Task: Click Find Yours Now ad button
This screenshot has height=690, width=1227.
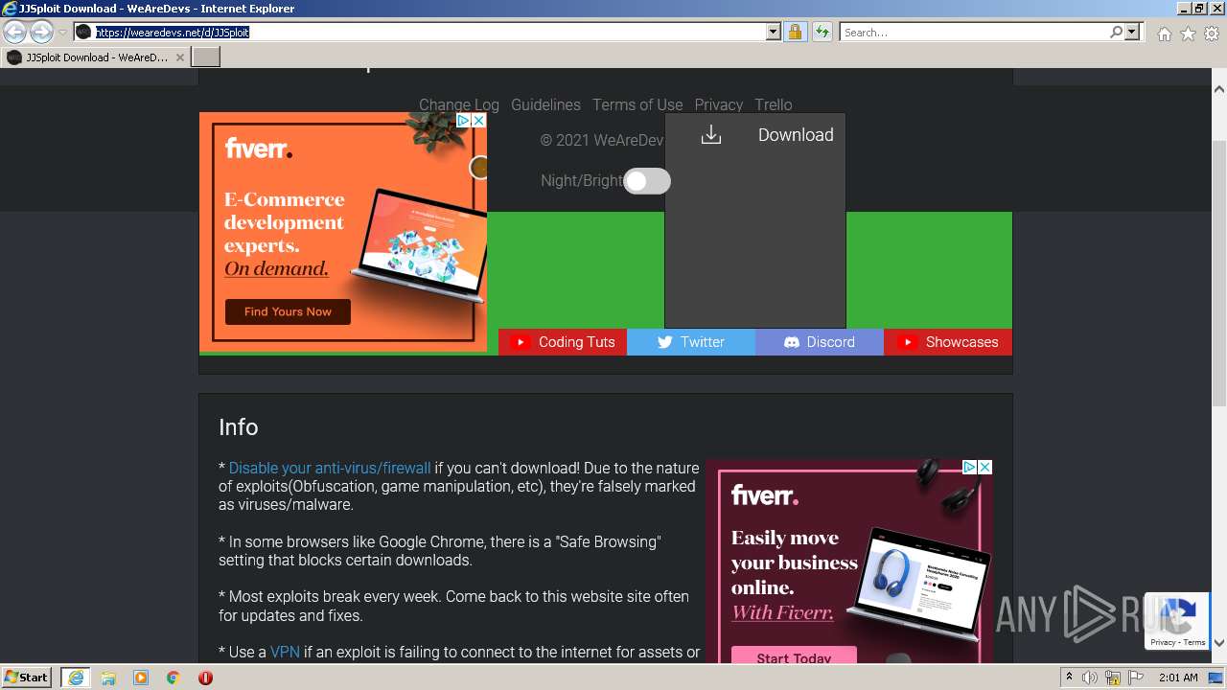Action: tap(288, 311)
